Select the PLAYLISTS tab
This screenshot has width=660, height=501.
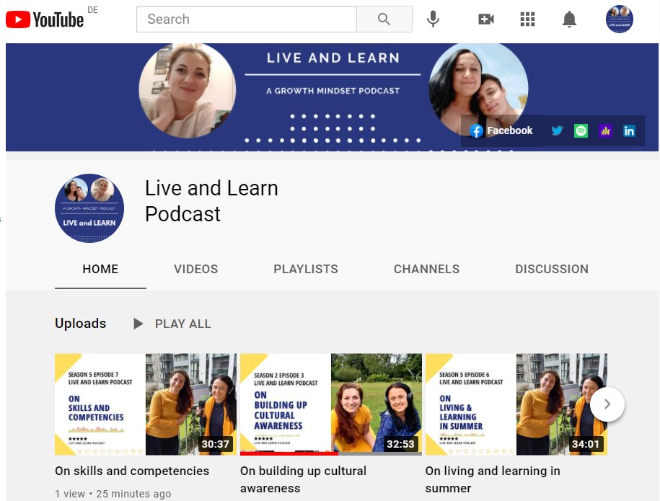pyautogui.click(x=305, y=269)
